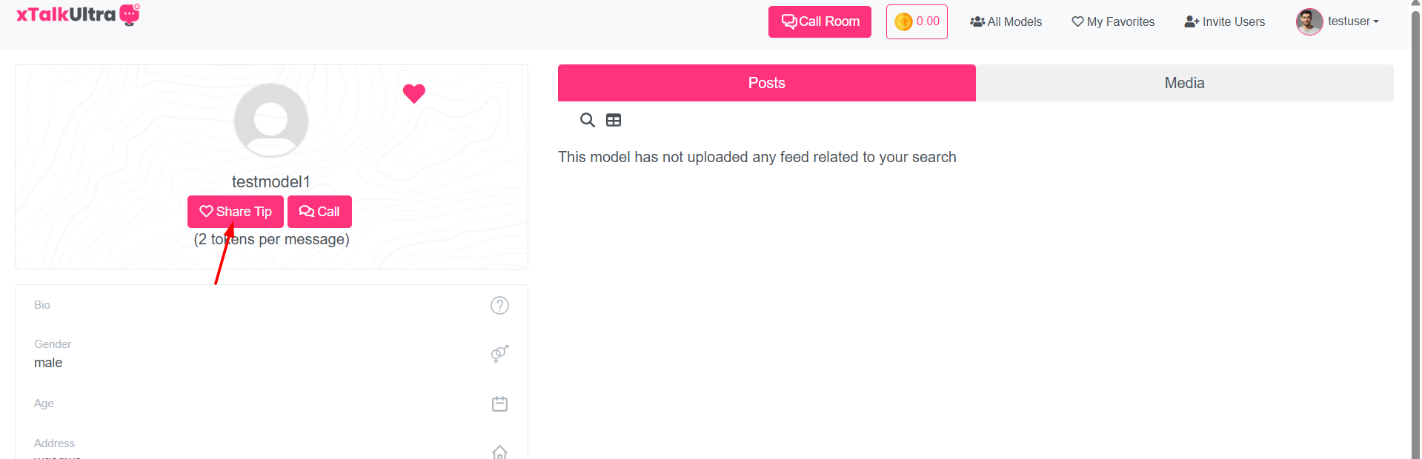The image size is (1422, 459).
Task: Click the Age calendar icon
Action: 499,403
